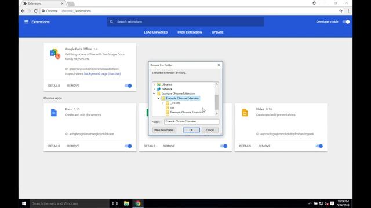Select the Network item in folder tree
Image resolution: width=371 pixels, height=208 pixels.
click(x=166, y=89)
